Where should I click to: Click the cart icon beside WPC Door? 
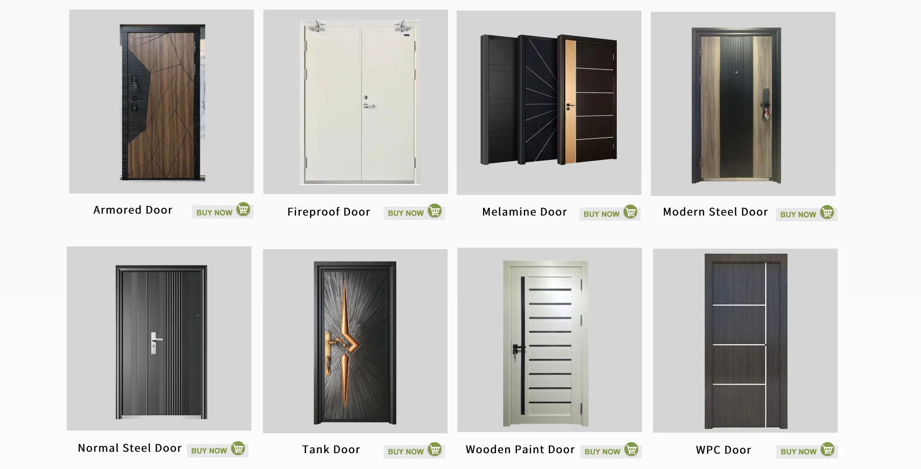coord(827,449)
